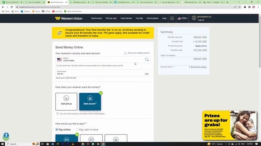Open the Outlook bookmark
The height and width of the screenshot is (146, 261).
coord(25,11)
